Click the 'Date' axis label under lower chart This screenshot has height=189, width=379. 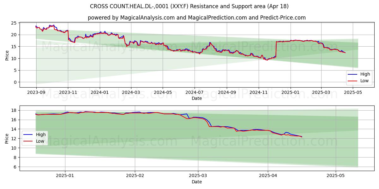(197, 182)
